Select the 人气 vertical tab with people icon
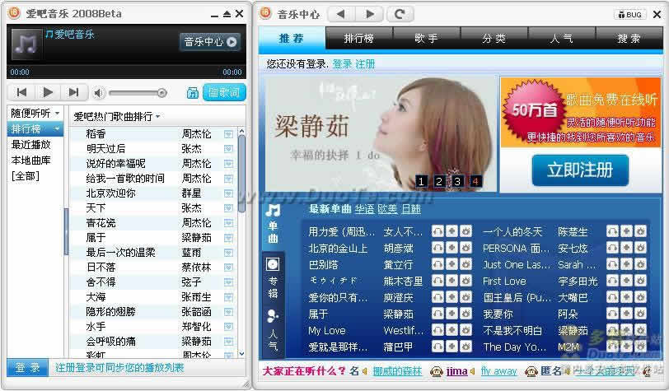The height and width of the screenshot is (391, 669). point(273,330)
